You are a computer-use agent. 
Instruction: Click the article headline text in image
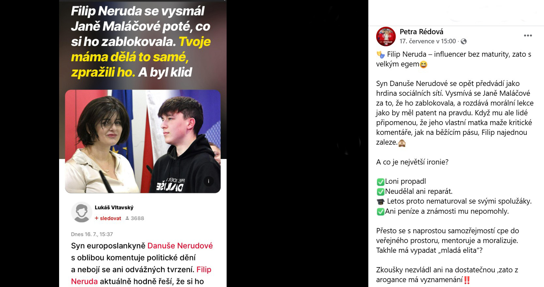coord(141,42)
